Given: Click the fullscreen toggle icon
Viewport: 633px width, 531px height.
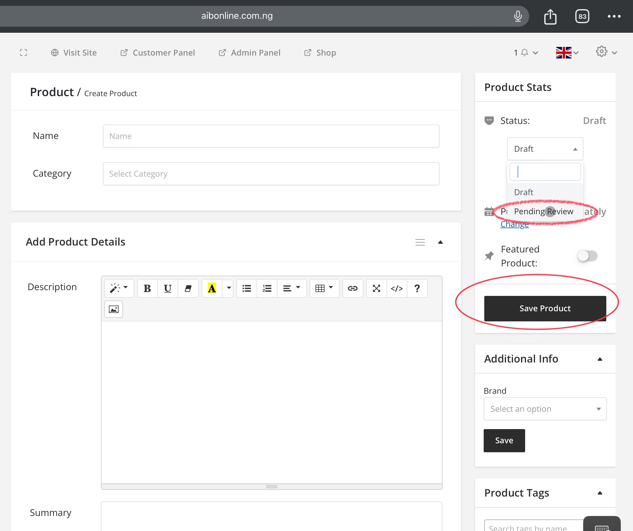Looking at the screenshot, I should coord(23,53).
